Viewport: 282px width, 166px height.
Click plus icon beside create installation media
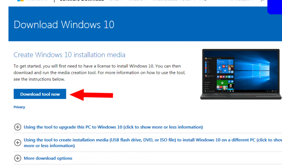[17, 142]
